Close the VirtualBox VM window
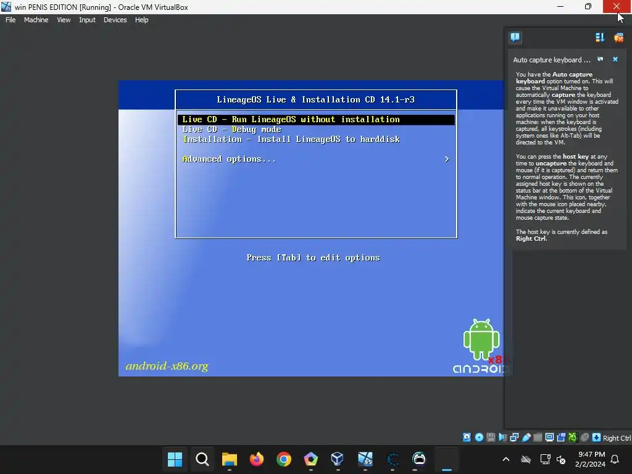Screen dimensions: 632x474 pyautogui.click(x=617, y=6)
